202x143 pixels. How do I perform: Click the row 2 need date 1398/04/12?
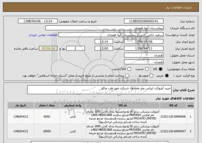[x=21, y=131]
